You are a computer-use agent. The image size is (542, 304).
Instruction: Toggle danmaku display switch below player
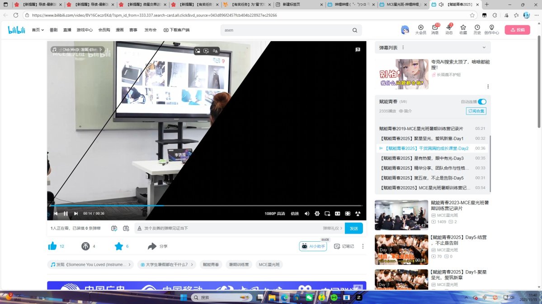click(x=114, y=228)
